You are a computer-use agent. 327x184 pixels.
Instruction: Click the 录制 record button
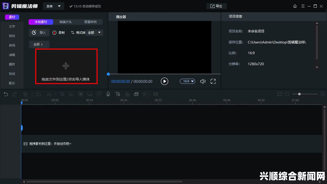tap(59, 32)
